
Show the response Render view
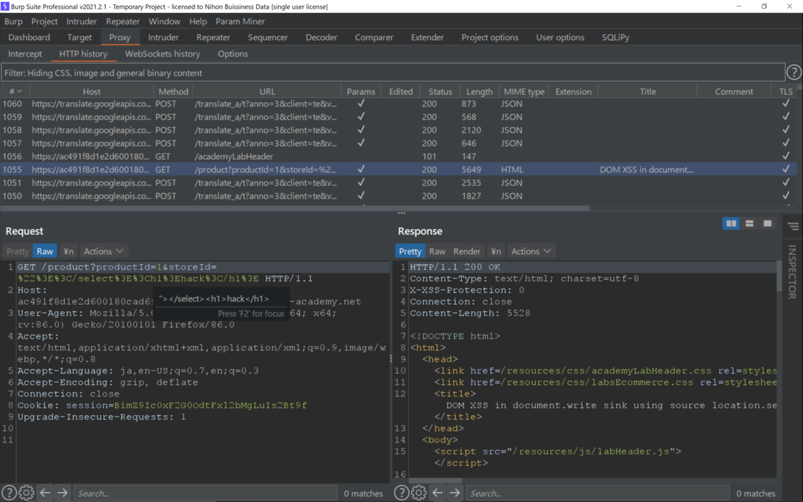[467, 251]
